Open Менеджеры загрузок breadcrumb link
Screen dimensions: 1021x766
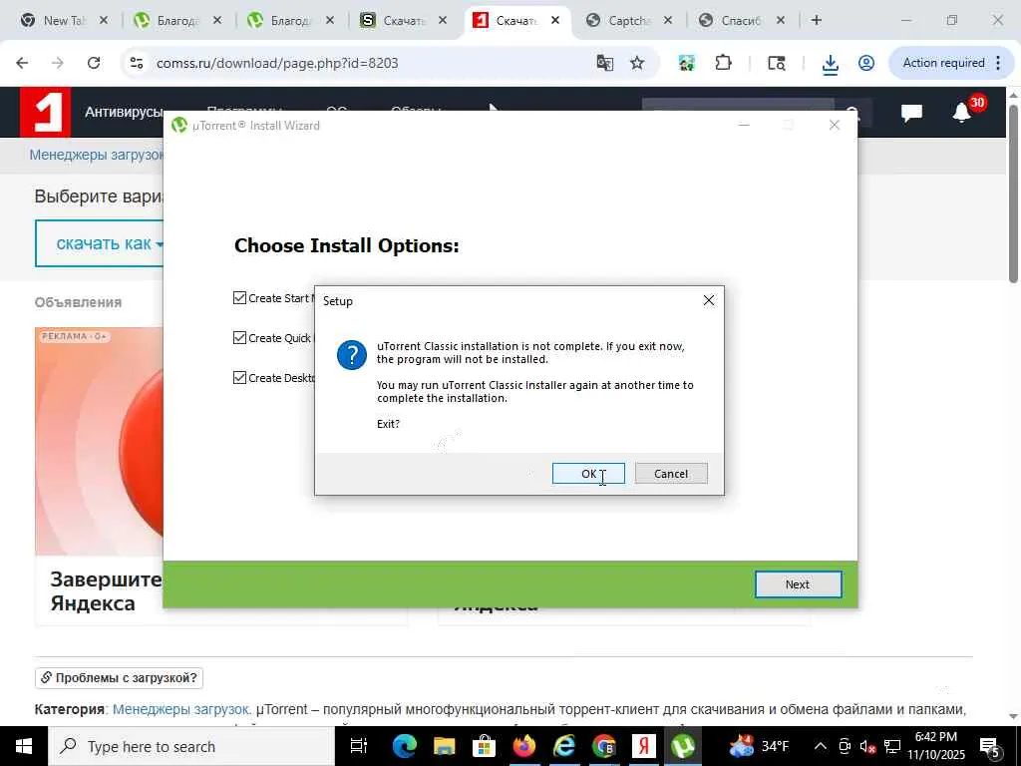pos(97,155)
